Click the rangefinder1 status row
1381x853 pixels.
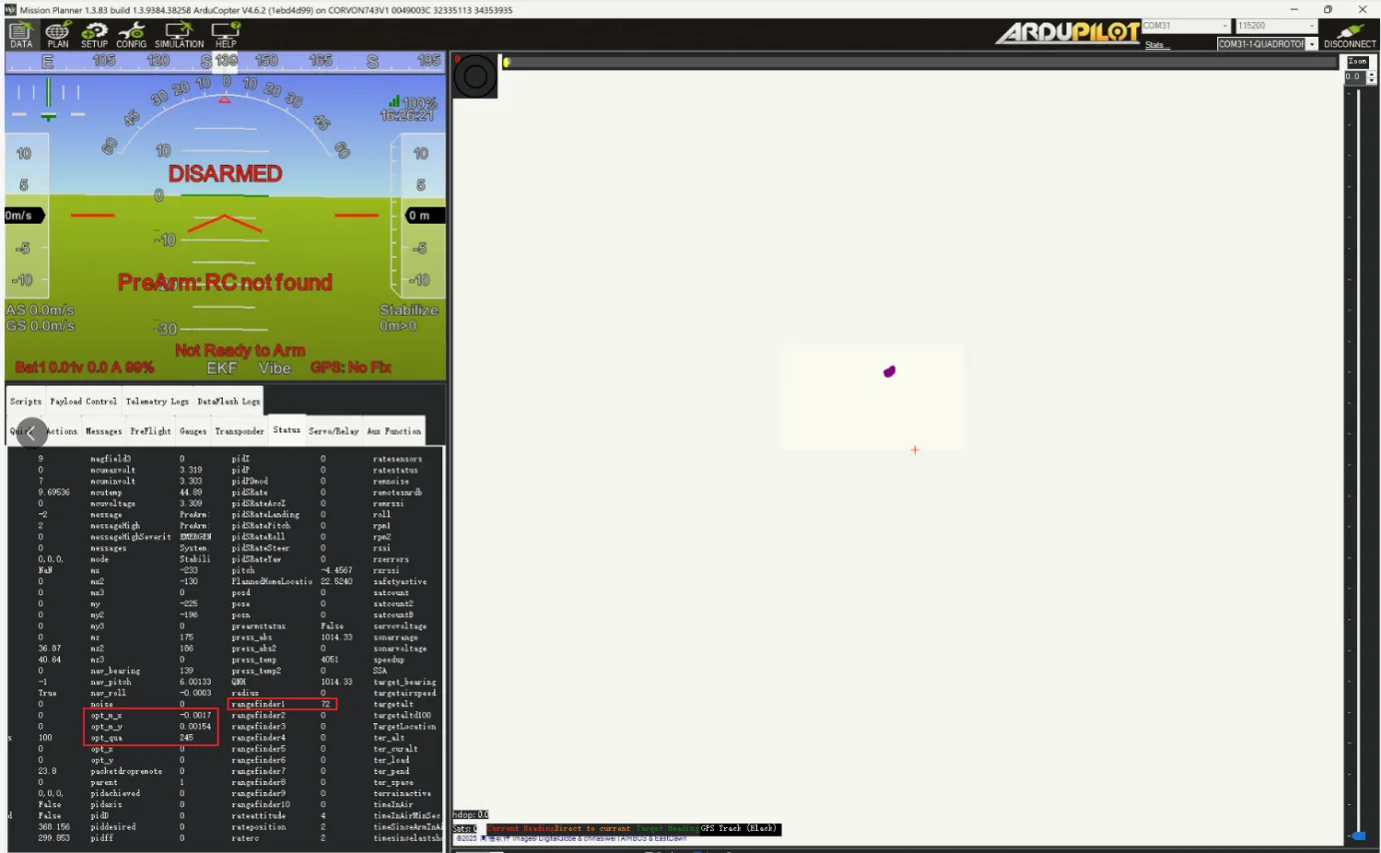(x=282, y=704)
